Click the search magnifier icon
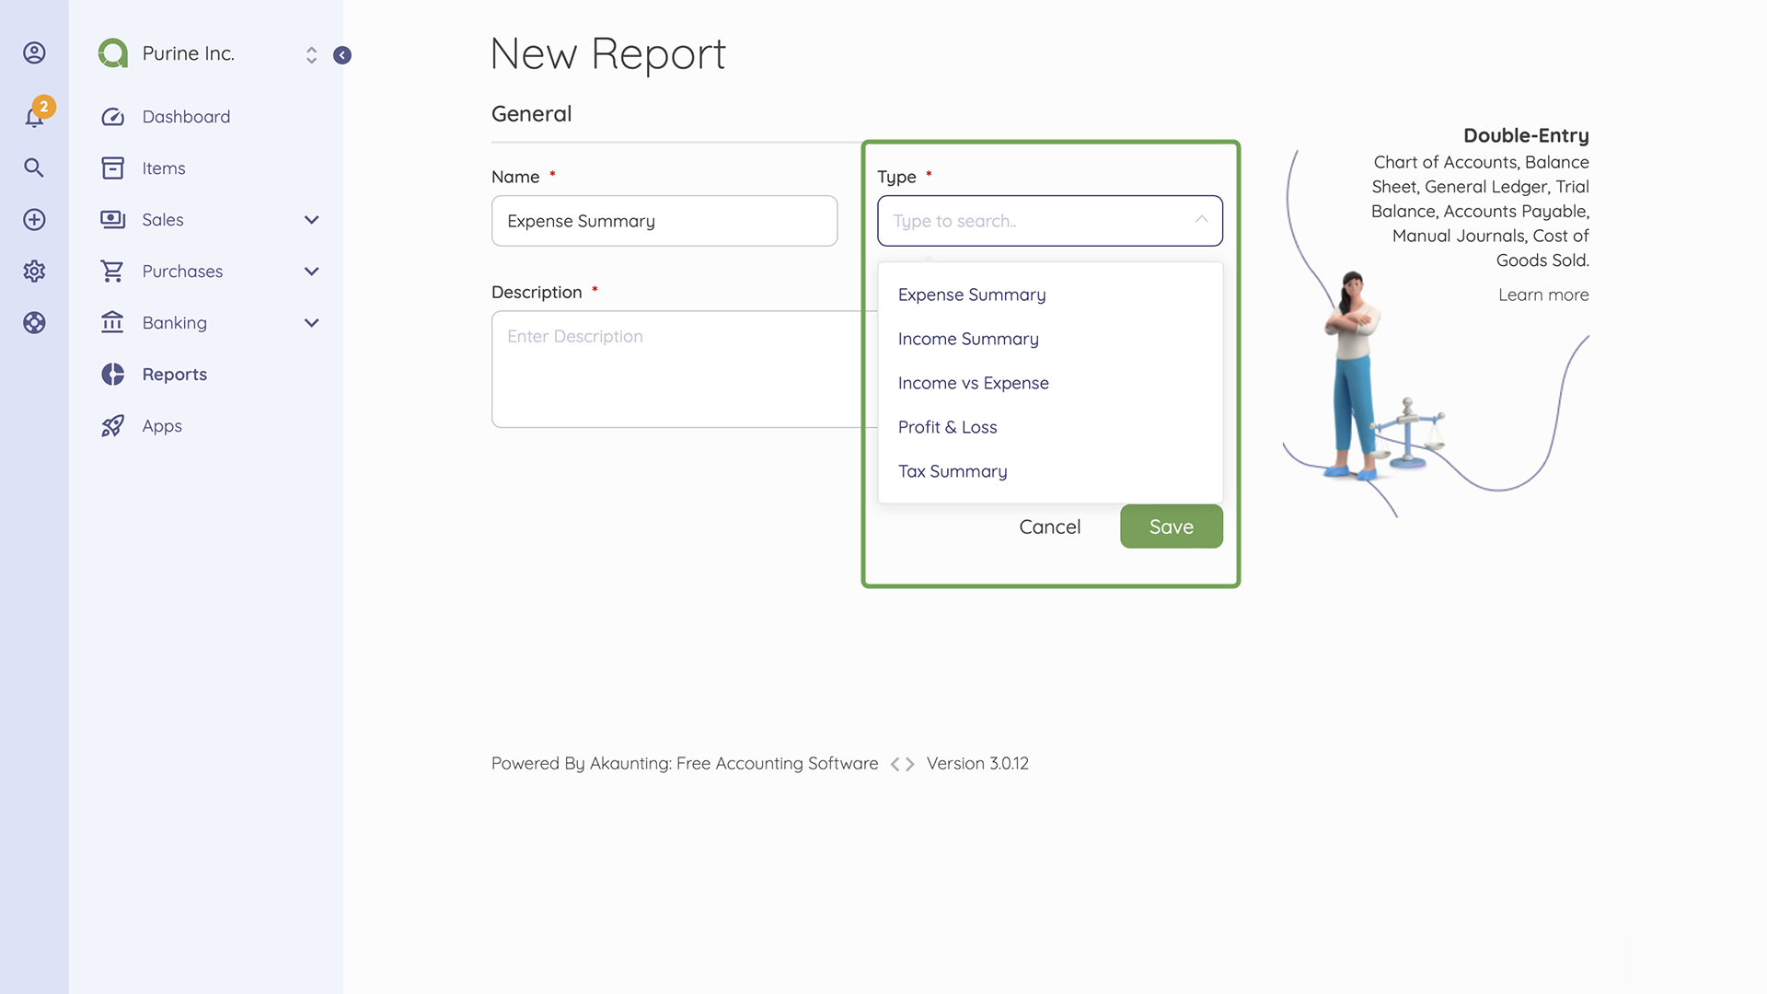 34,168
